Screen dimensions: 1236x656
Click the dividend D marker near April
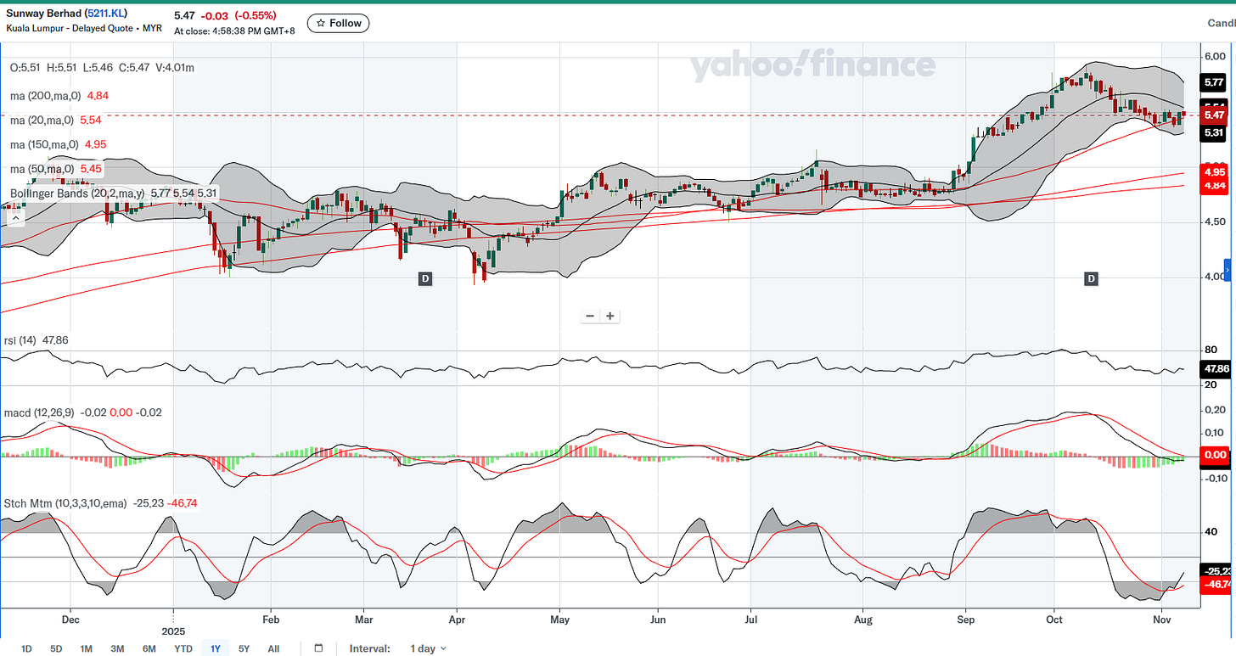pyautogui.click(x=425, y=278)
